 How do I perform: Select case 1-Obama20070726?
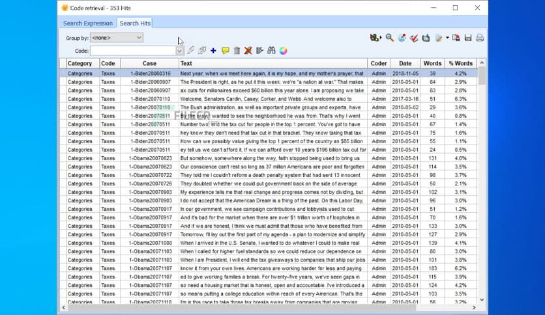[x=150, y=184]
